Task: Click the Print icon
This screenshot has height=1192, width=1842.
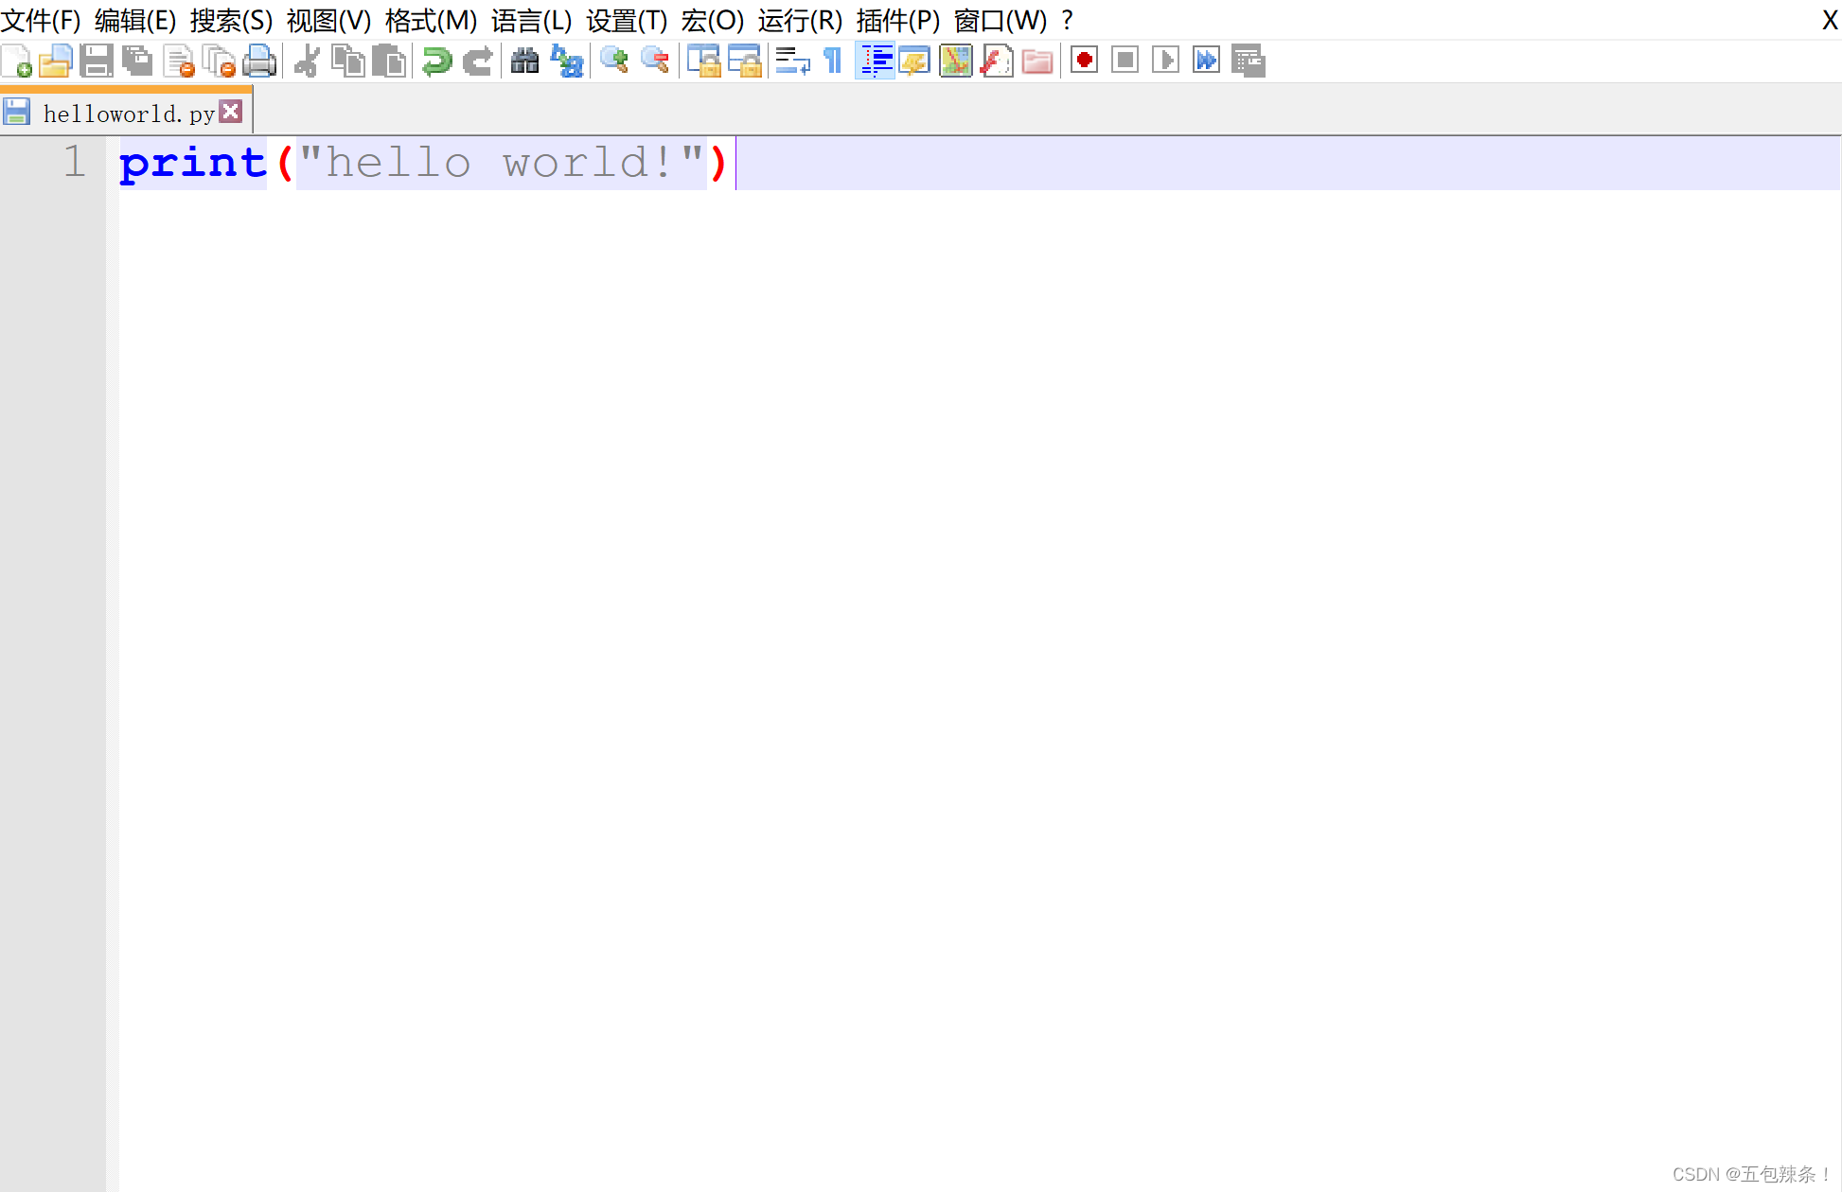Action: (x=259, y=61)
